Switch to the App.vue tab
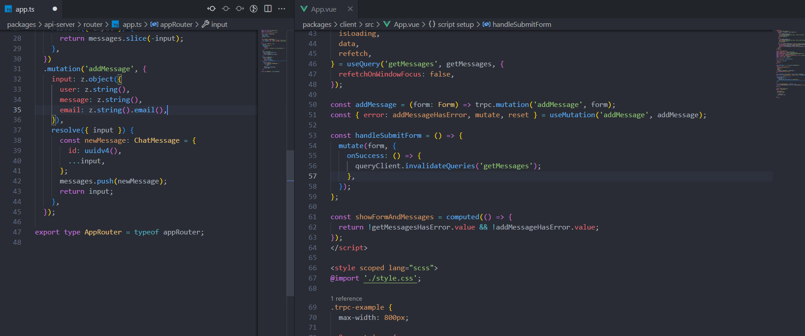Screen dimensions: 805x336 [x=323, y=9]
